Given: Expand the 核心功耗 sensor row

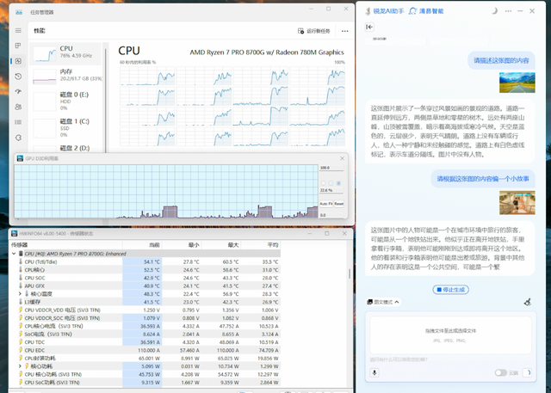Looking at the screenshot, I should (x=20, y=366).
